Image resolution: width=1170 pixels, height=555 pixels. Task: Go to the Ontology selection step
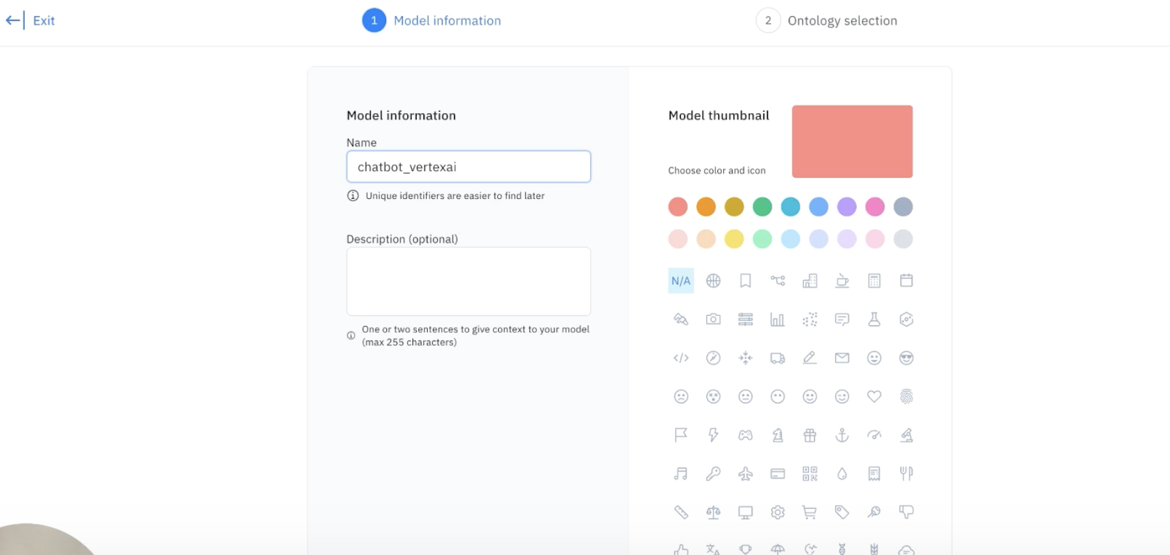pyautogui.click(x=827, y=20)
